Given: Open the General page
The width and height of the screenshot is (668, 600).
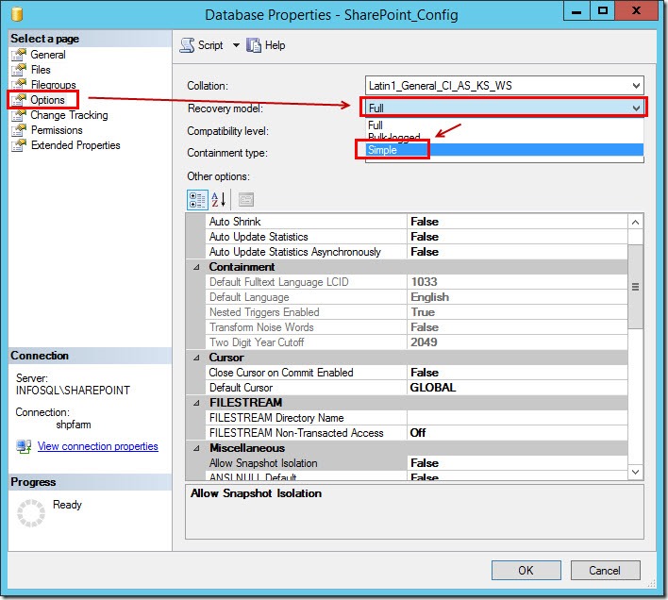Looking at the screenshot, I should point(48,55).
